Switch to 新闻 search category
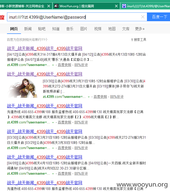170x192 pixels. (28, 29)
